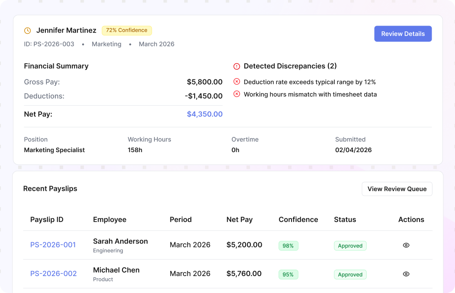Image resolution: width=455 pixels, height=293 pixels.
Task: Click the error icon beside Working hours mismatch
Action: point(237,94)
